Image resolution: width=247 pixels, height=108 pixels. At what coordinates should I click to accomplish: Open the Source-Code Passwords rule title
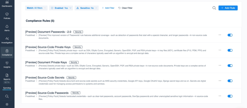[47, 93]
